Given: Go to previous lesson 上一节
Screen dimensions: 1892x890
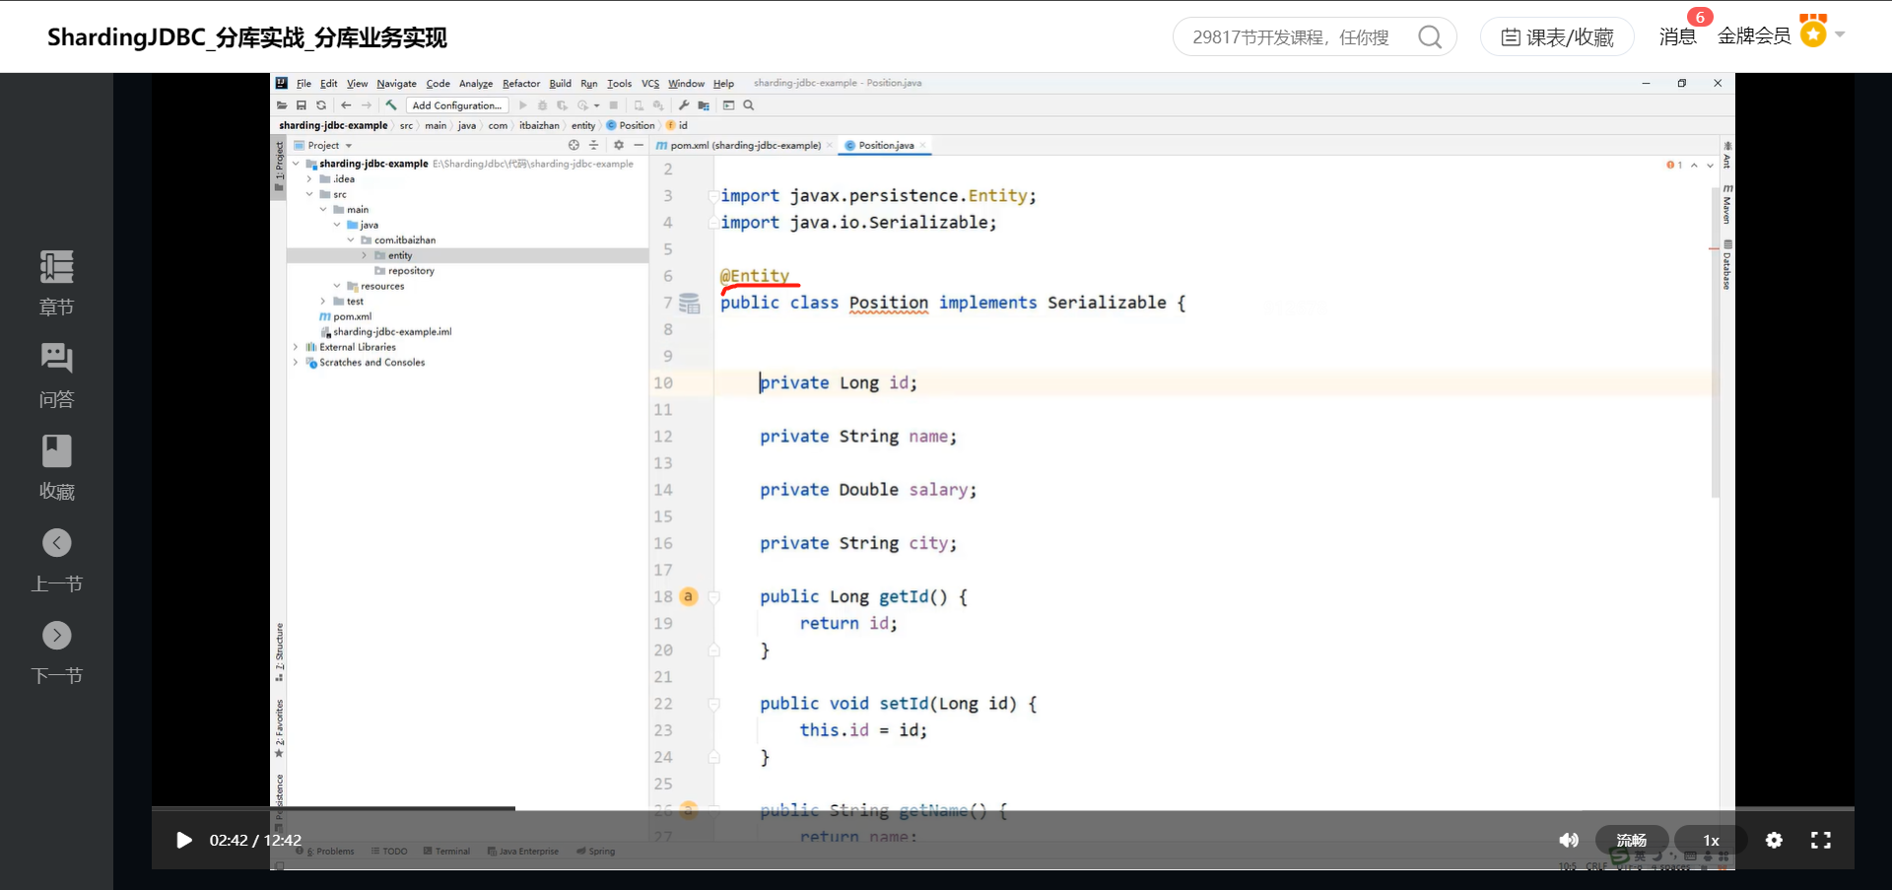Looking at the screenshot, I should click(x=56, y=543).
